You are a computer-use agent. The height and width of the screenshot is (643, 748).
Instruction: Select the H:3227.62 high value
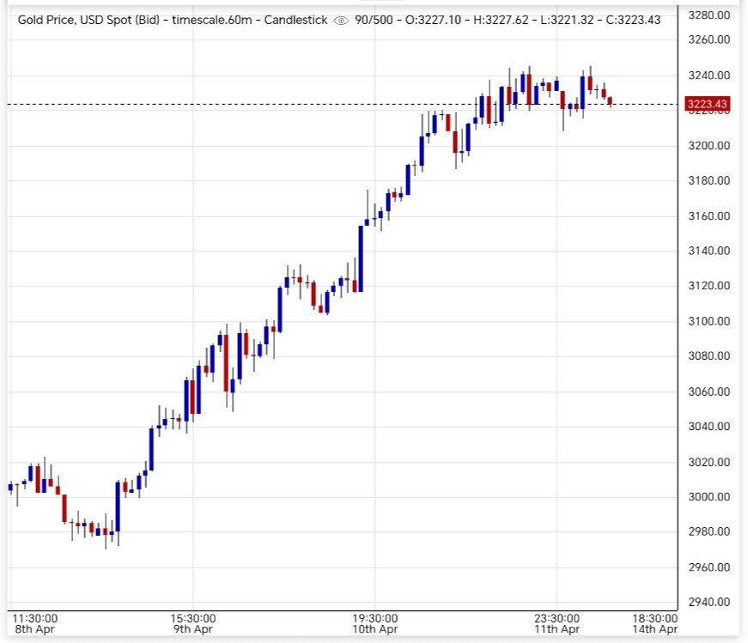click(x=508, y=20)
